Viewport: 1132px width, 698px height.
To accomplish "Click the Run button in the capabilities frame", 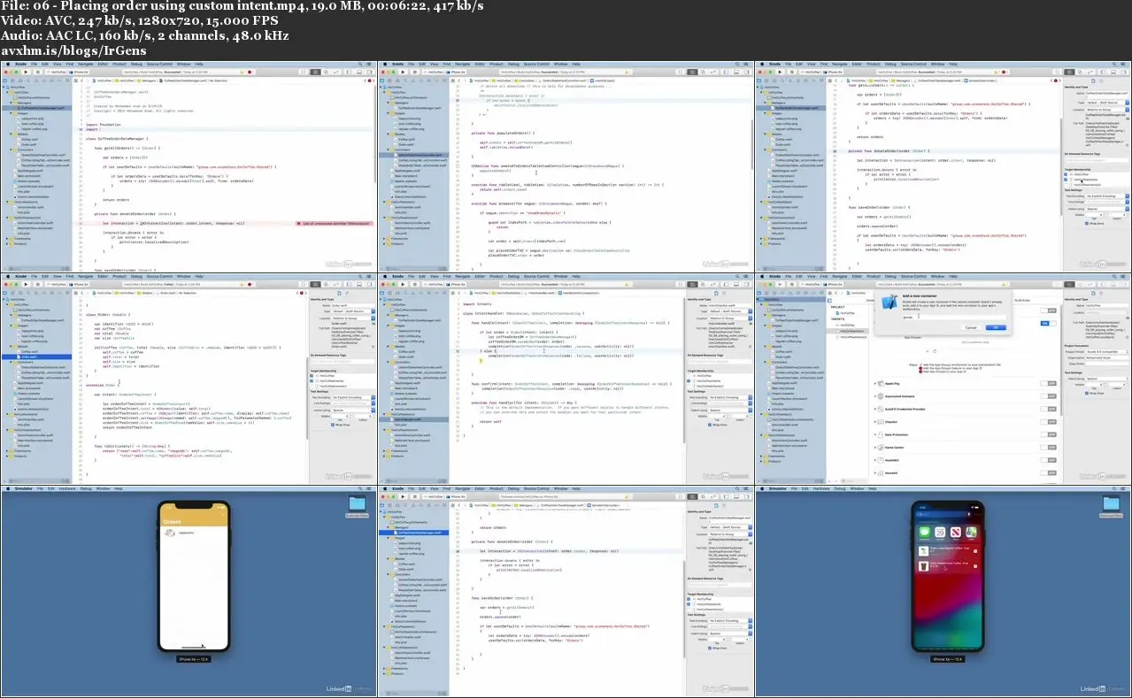I will point(781,284).
